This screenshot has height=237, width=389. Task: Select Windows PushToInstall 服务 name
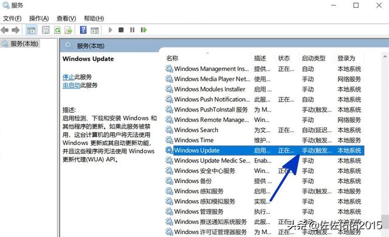coord(211,110)
